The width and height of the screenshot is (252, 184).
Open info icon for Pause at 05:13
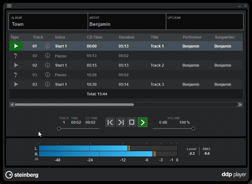pyautogui.click(x=48, y=55)
